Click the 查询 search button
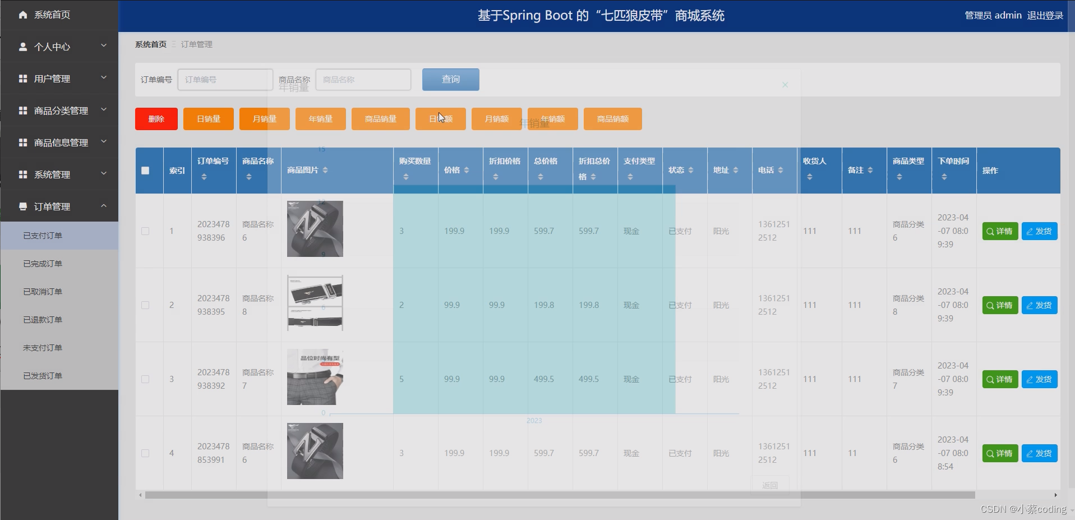Screen dimensions: 1075x520 pyautogui.click(x=451, y=80)
